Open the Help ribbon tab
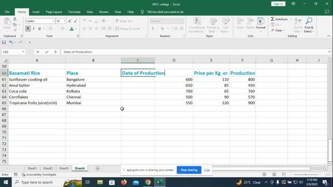Screen dimensions: 333x187 131,12
